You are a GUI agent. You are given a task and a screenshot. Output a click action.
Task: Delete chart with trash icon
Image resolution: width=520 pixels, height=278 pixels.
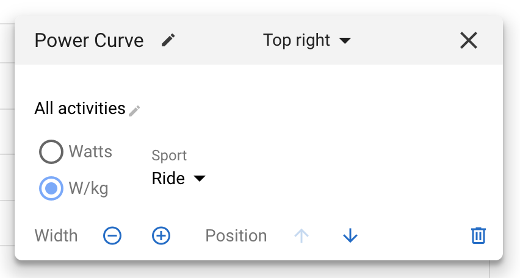click(x=478, y=236)
